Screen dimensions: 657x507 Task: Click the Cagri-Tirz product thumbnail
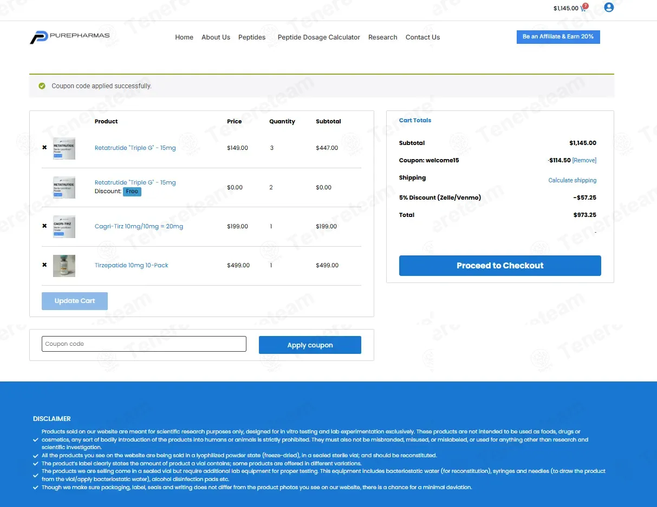(x=64, y=227)
